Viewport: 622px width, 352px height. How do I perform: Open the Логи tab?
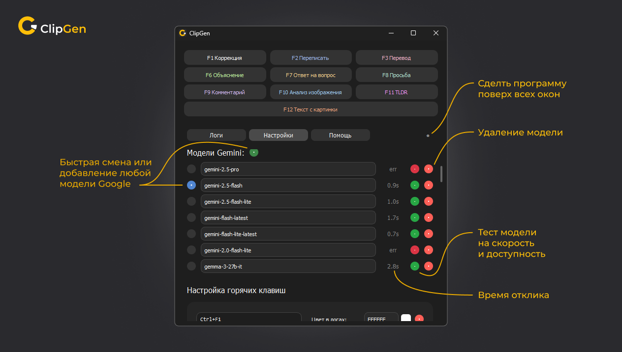tap(216, 135)
